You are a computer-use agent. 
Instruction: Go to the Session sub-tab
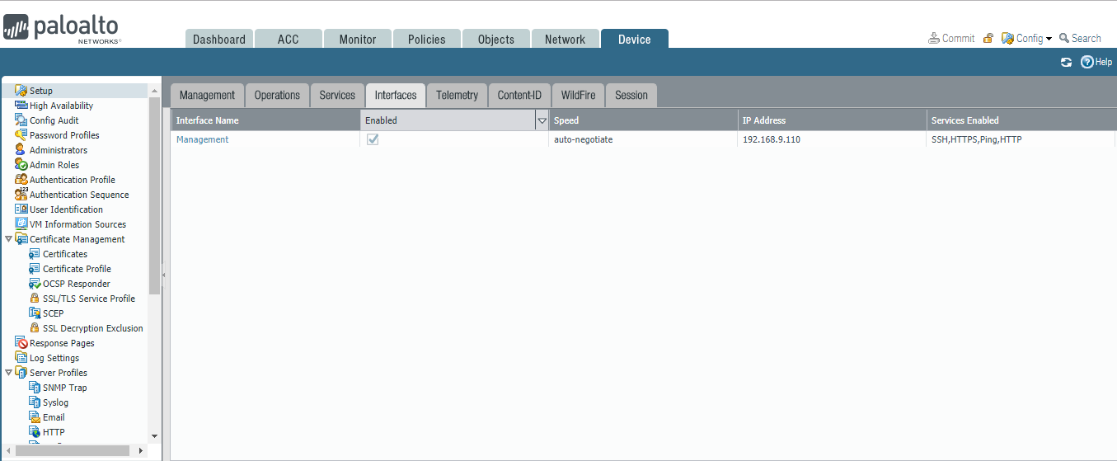pyautogui.click(x=631, y=95)
